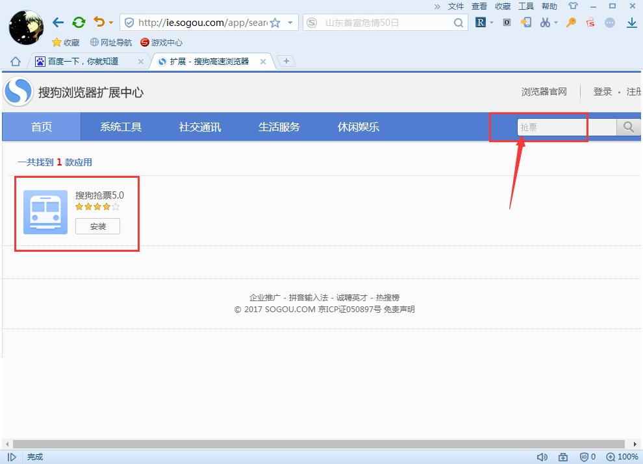The width and height of the screenshot is (643, 464).
Task: Expand the undo button dropdown arrow
Action: point(112,22)
